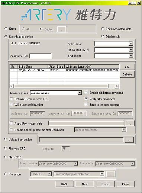This screenshot has height=193, width=142.
Task: Click the Delete file button
Action: (x=127, y=74)
